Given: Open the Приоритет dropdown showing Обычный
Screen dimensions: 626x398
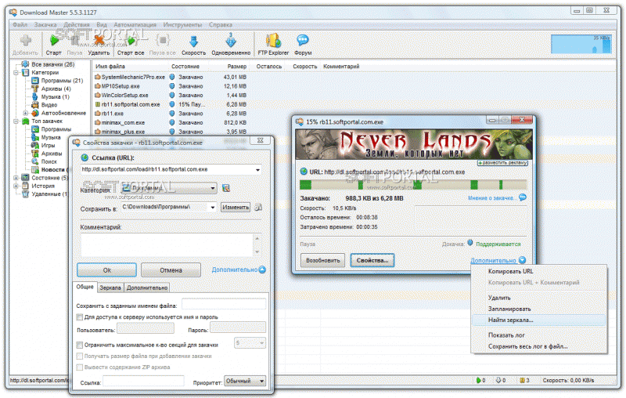Looking at the screenshot, I should pyautogui.click(x=261, y=381).
